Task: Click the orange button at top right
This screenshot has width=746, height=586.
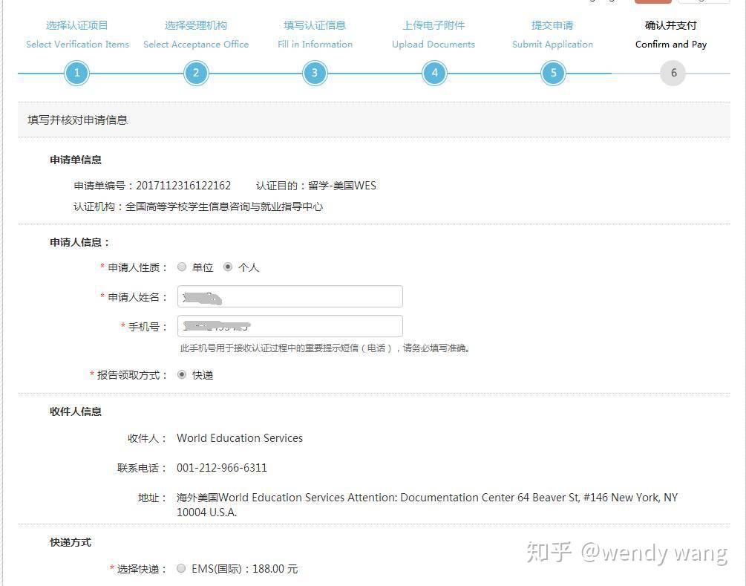Action: 652,3
